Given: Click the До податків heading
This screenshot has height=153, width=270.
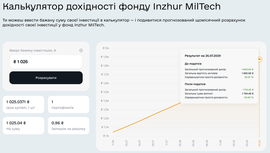Looking at the screenshot, I should tap(193, 64).
